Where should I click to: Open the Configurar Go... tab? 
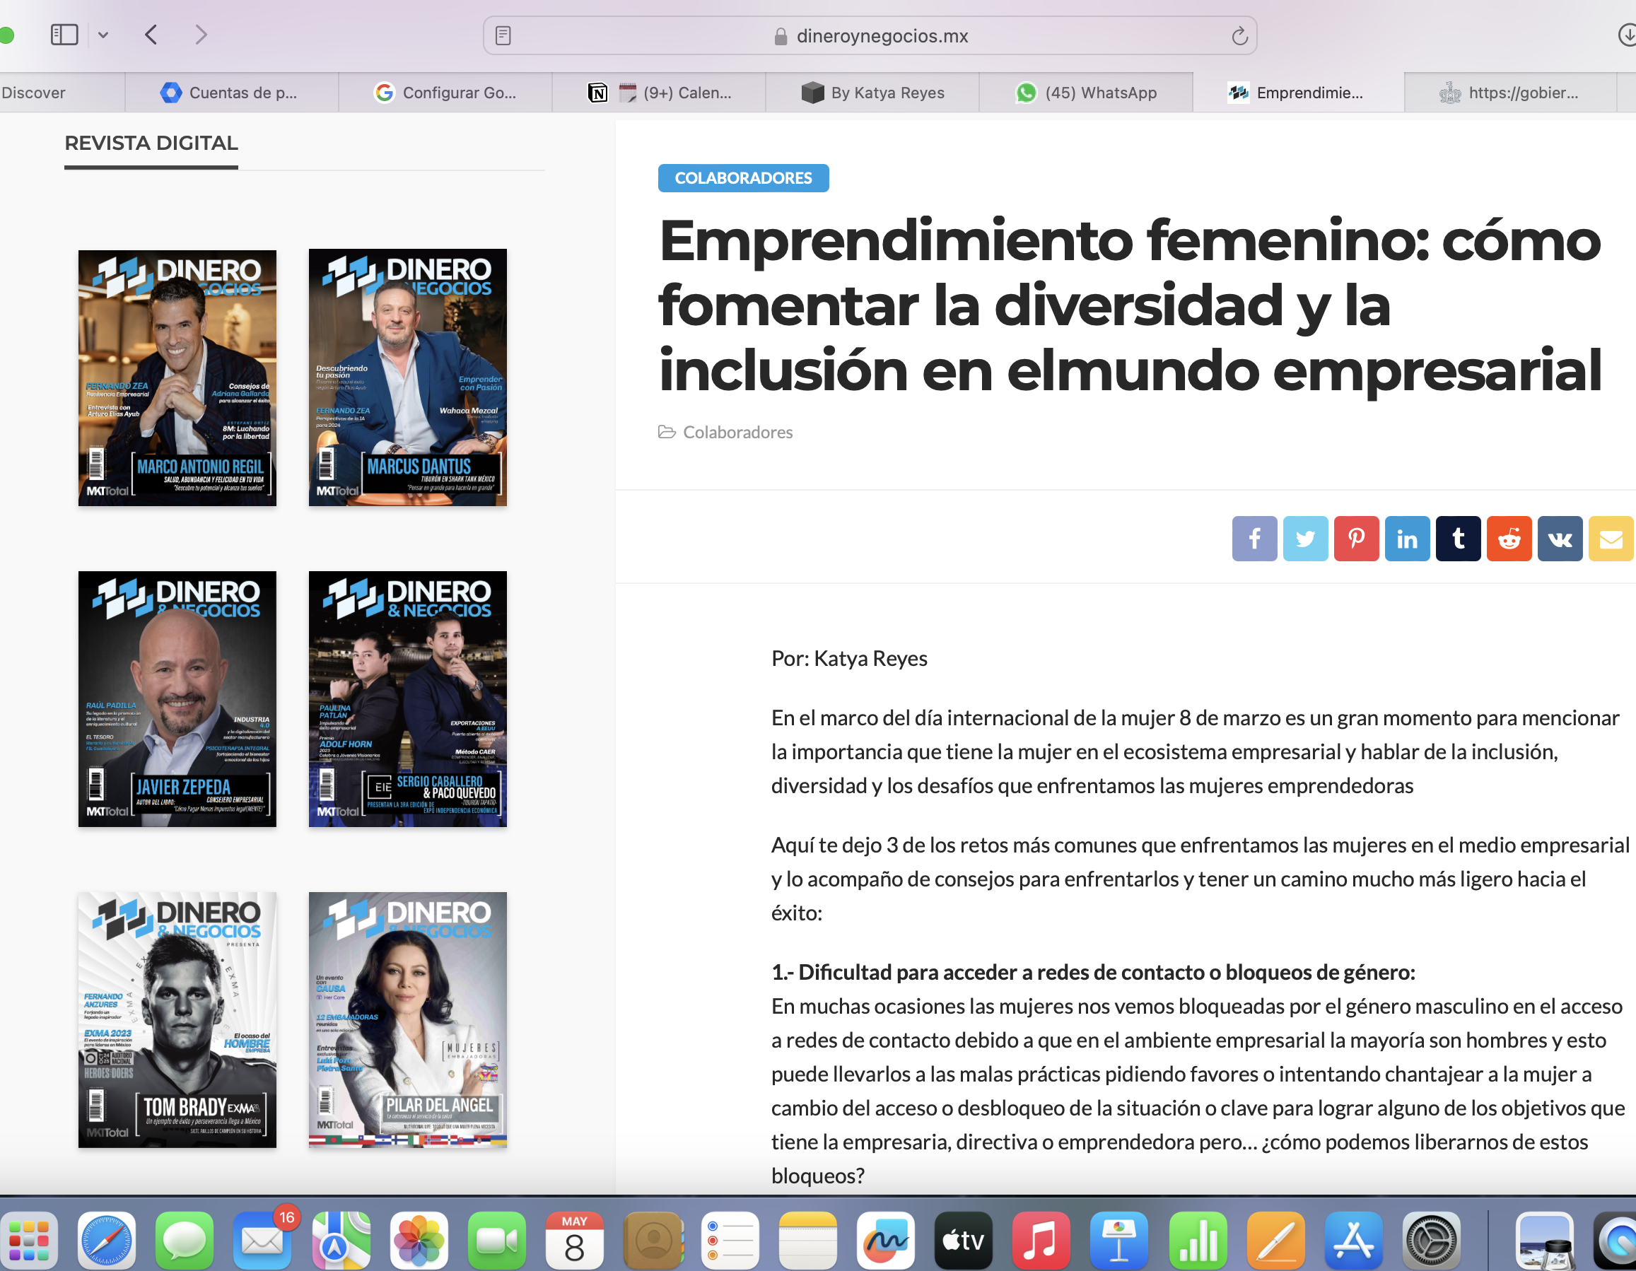[445, 93]
